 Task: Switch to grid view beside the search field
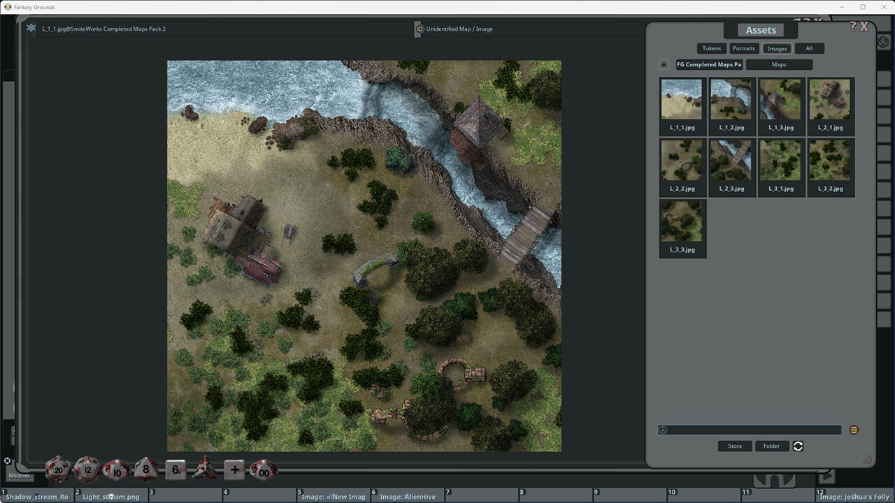click(854, 430)
